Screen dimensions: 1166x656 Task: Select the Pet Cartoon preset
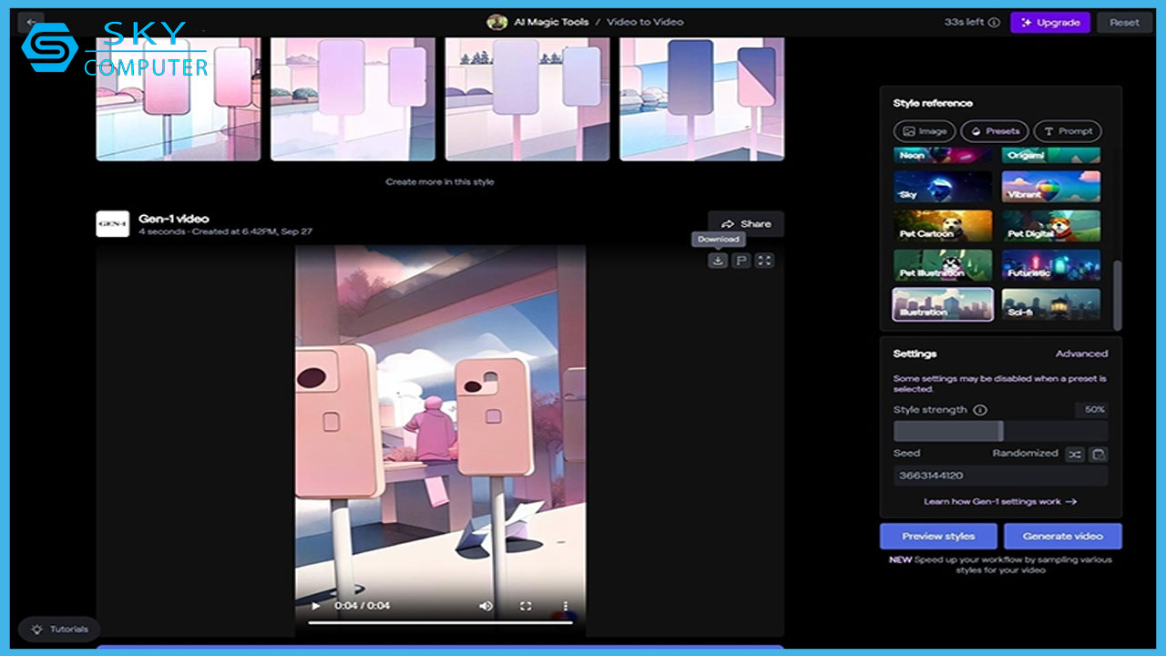943,226
